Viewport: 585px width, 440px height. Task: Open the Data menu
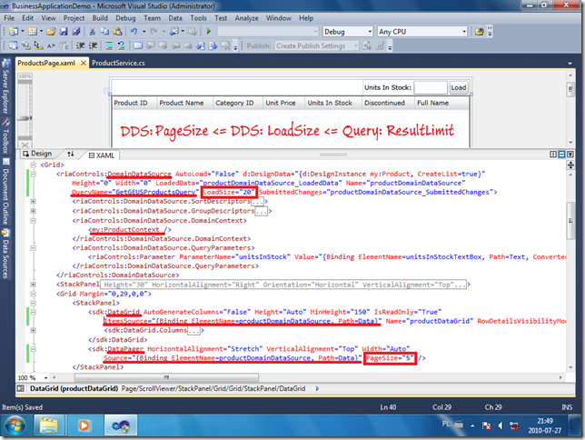[x=175, y=18]
